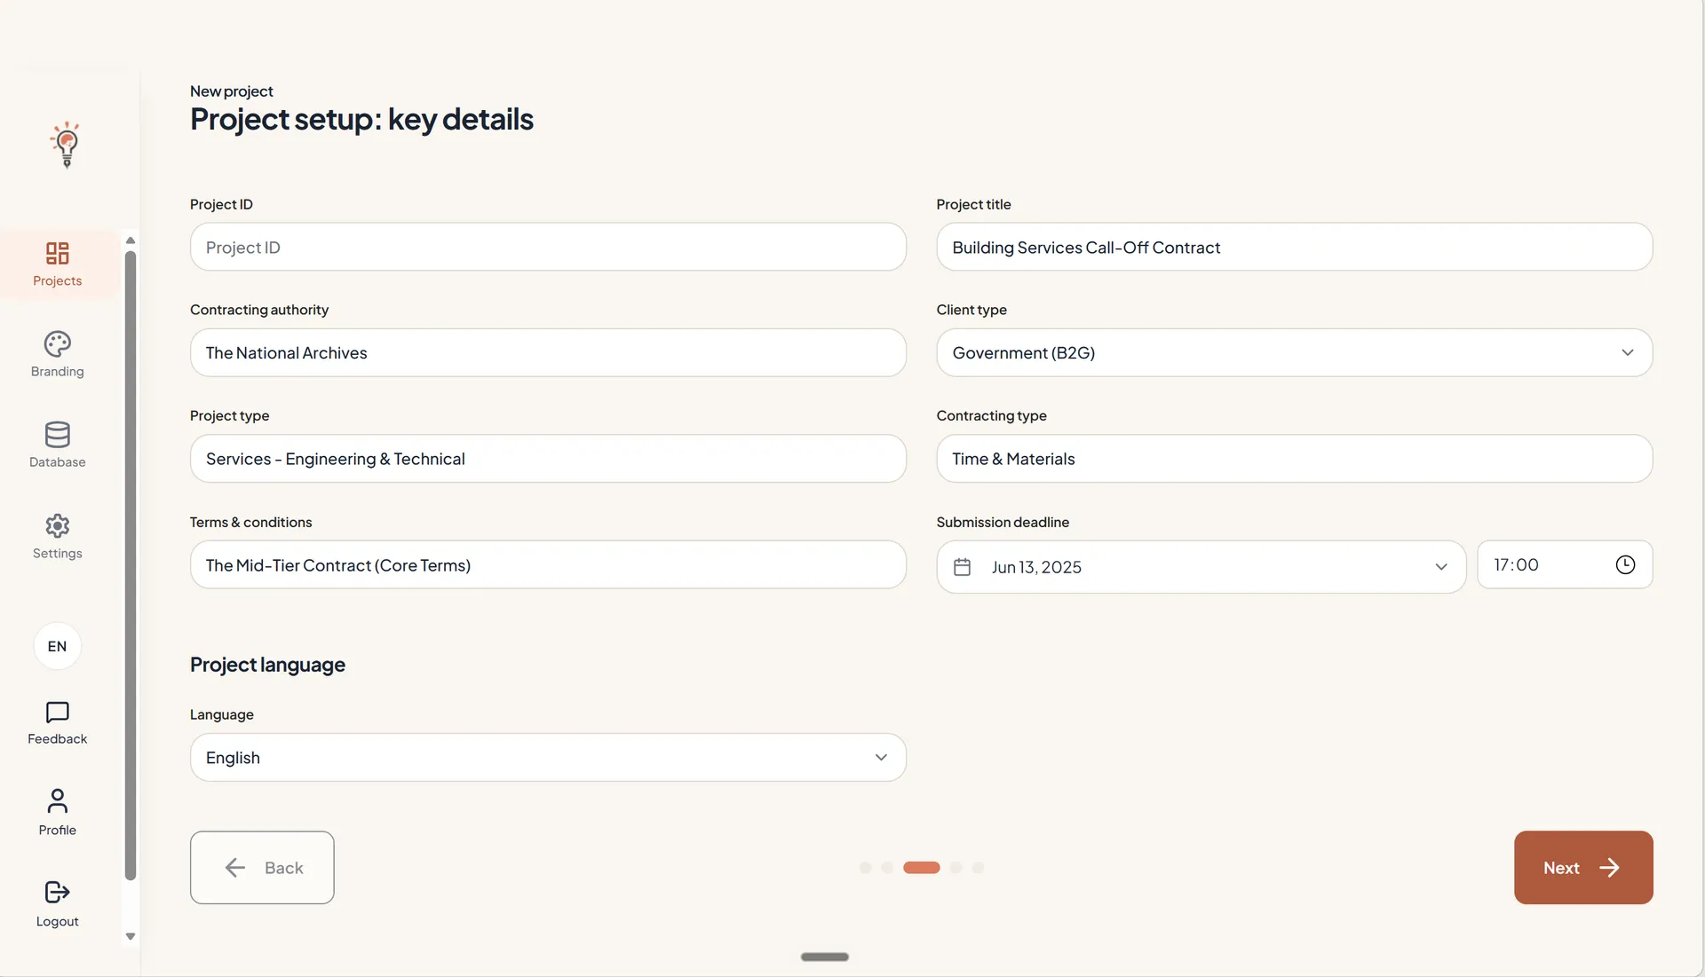Open the Projects section icon
The image size is (1705, 977).
[x=58, y=254]
